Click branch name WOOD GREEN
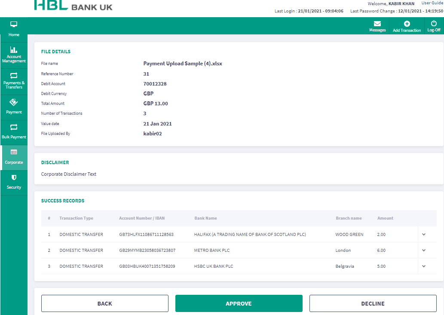The width and height of the screenshot is (444, 315). 349,234
